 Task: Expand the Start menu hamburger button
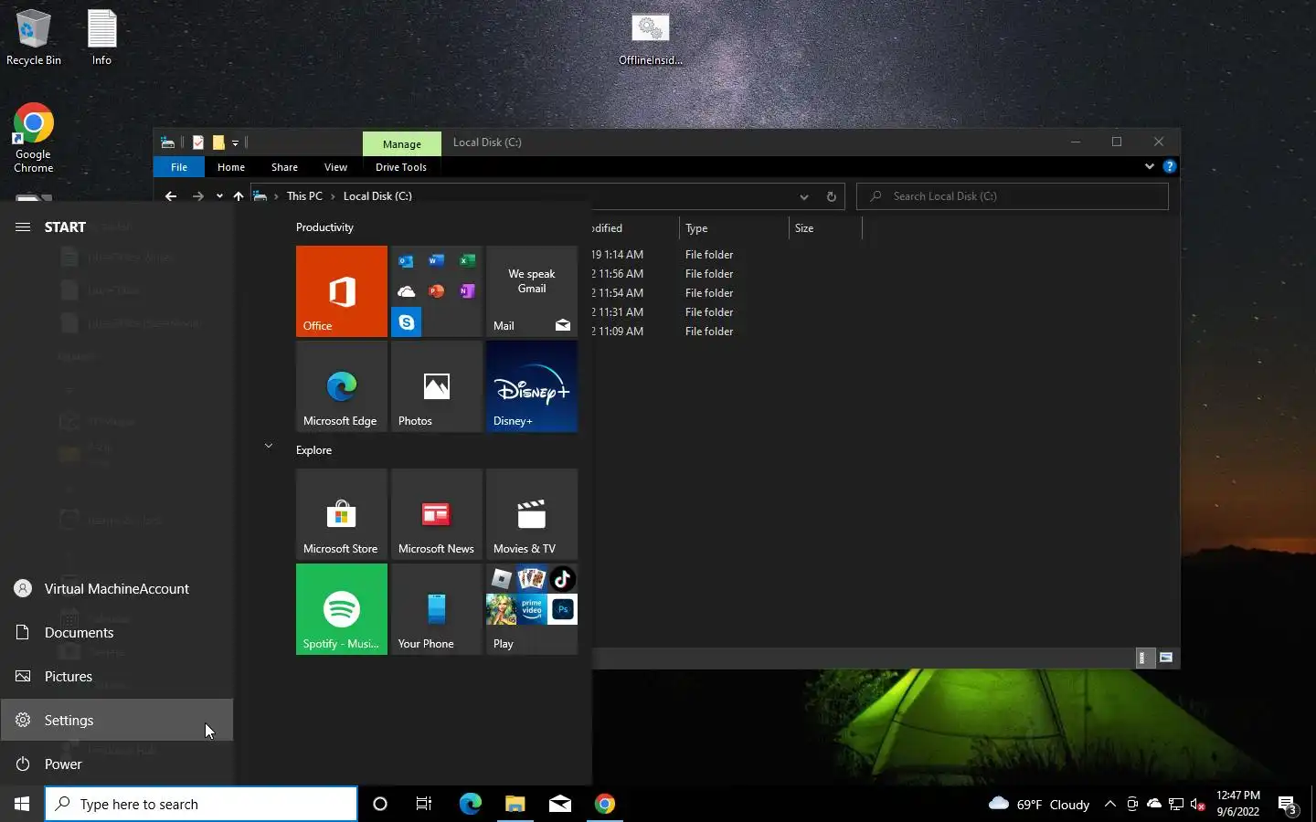click(x=23, y=227)
